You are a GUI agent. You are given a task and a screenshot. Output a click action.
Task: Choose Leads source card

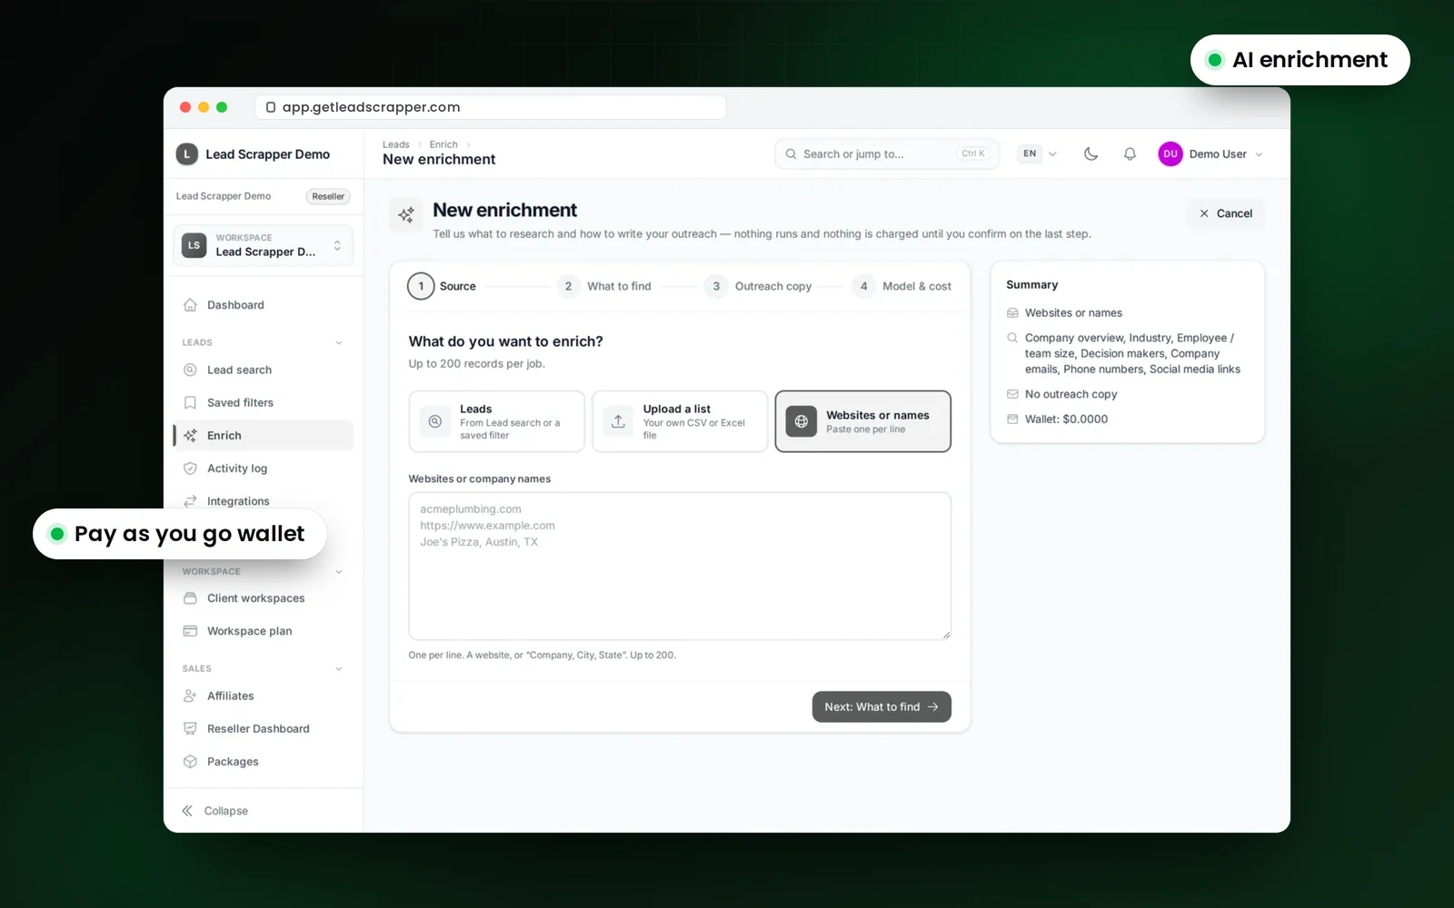[496, 421]
